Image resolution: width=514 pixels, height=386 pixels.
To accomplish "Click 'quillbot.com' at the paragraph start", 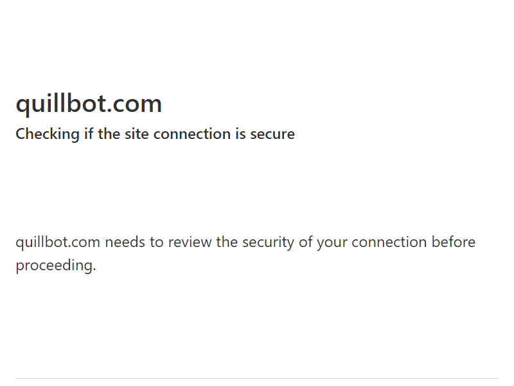I will tap(58, 243).
